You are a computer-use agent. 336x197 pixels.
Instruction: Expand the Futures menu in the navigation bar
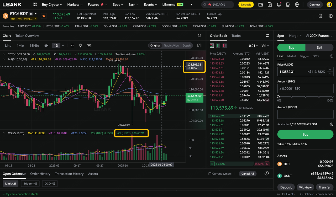(x=98, y=4)
